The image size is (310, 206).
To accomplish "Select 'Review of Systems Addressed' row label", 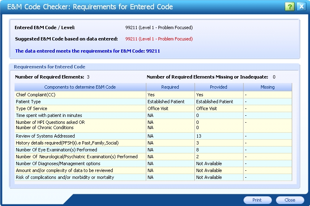I will click(45, 136).
